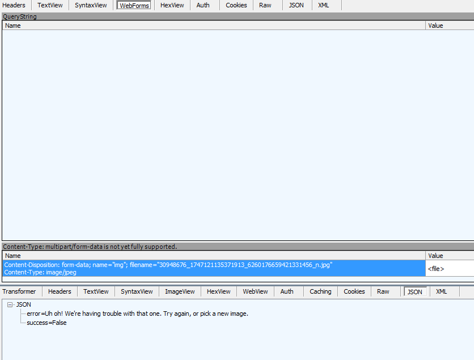Open the request HexView tab
The width and height of the screenshot is (474, 360).
(172, 5)
